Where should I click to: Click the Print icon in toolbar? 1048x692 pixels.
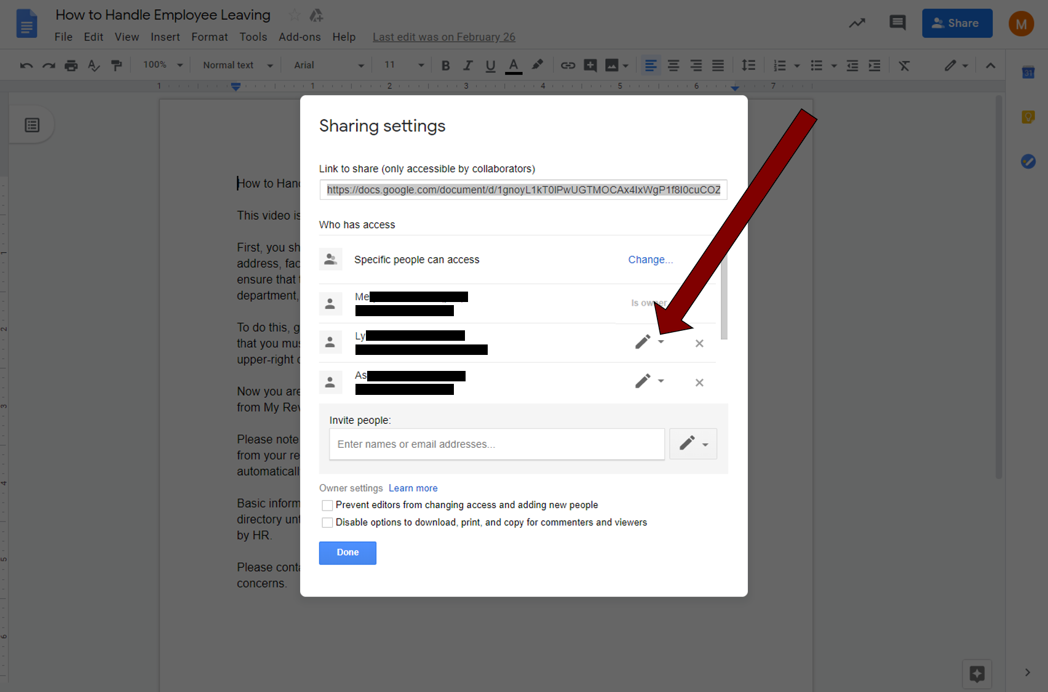(x=71, y=65)
